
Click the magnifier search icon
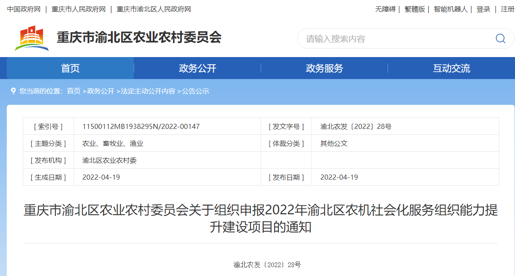click(500, 38)
